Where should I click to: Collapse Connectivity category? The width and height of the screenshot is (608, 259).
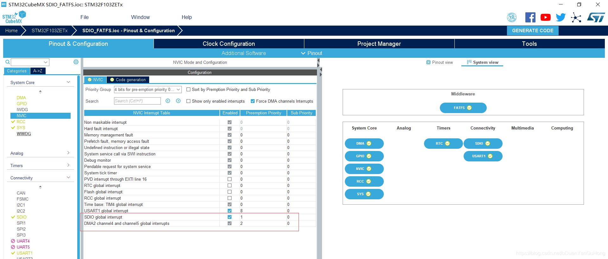(x=68, y=178)
